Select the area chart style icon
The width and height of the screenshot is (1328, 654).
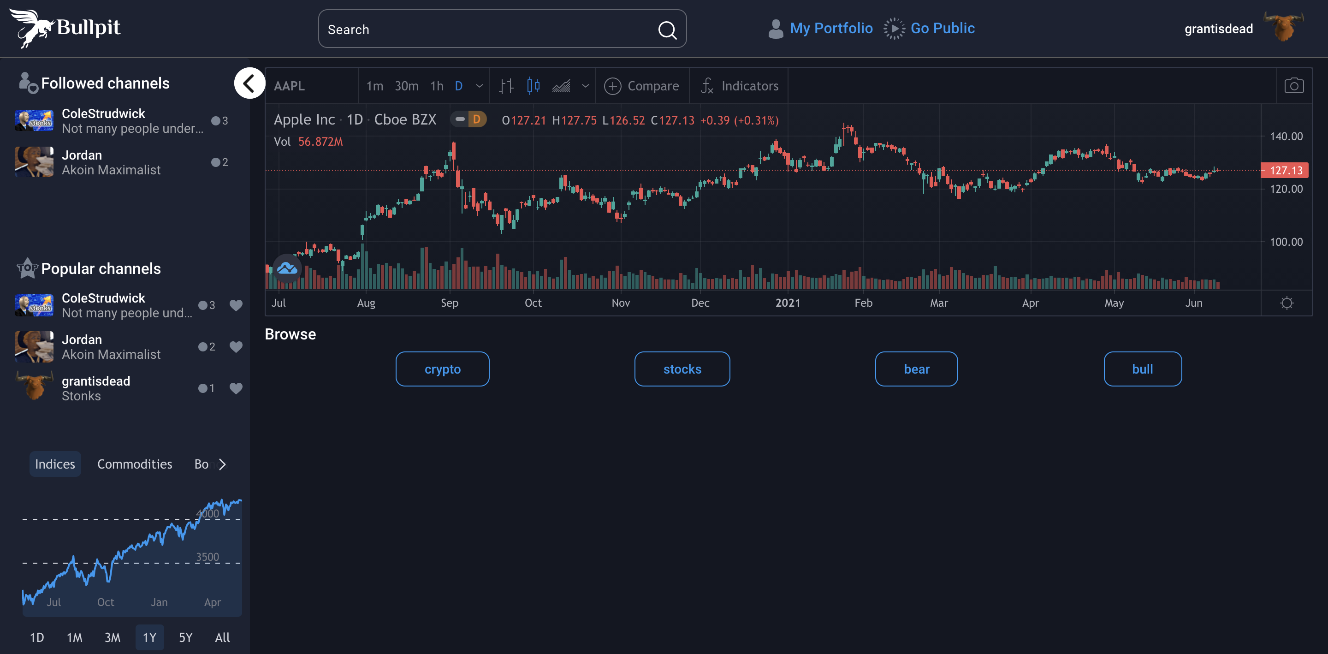tap(561, 86)
